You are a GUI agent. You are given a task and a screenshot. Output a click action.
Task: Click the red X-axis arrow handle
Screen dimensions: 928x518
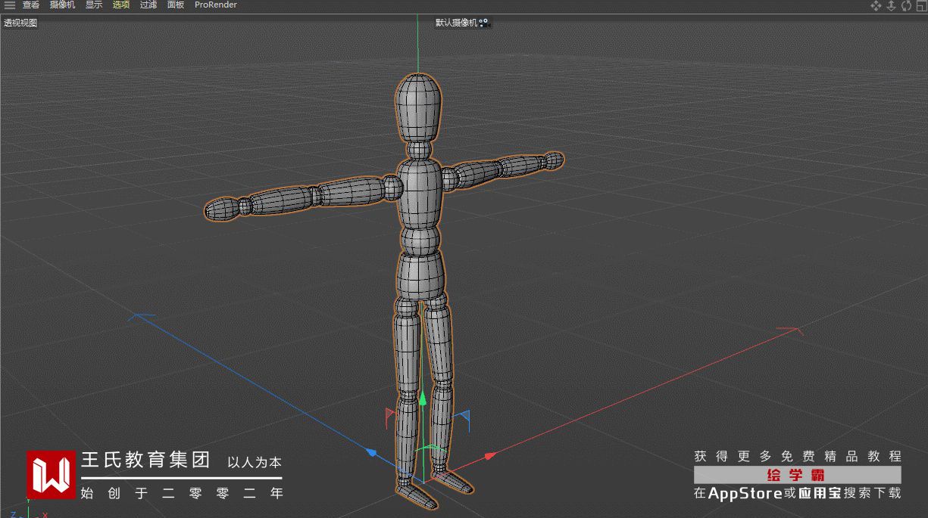tap(489, 455)
